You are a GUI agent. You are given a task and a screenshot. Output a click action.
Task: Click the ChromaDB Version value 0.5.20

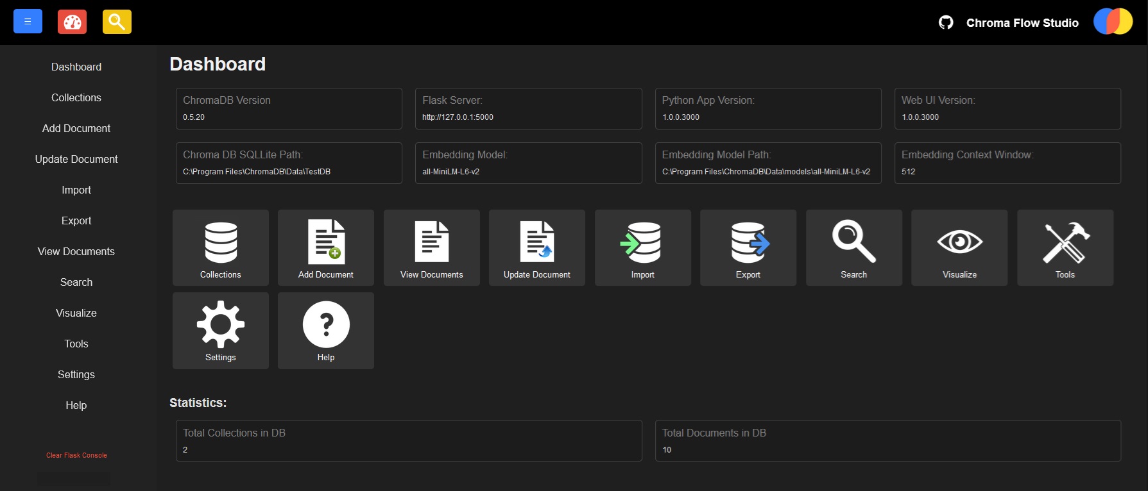(x=194, y=117)
